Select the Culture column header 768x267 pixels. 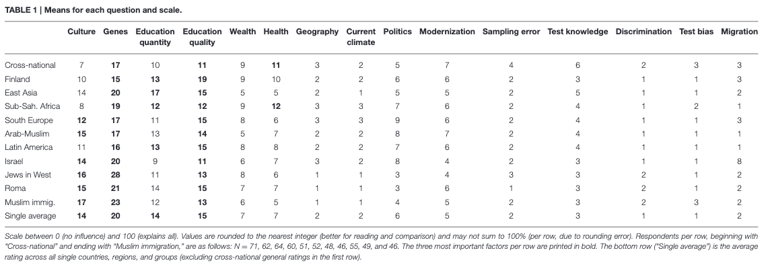[81, 32]
